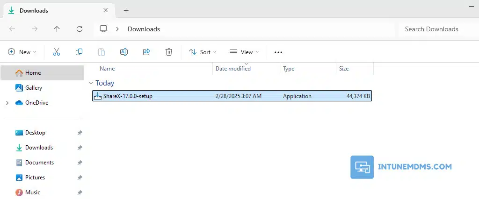
Task: Click the Search Downloads field
Action: 435,29
